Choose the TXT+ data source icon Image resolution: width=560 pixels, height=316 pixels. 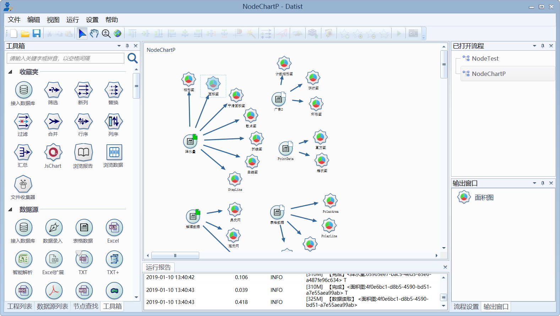pyautogui.click(x=114, y=259)
